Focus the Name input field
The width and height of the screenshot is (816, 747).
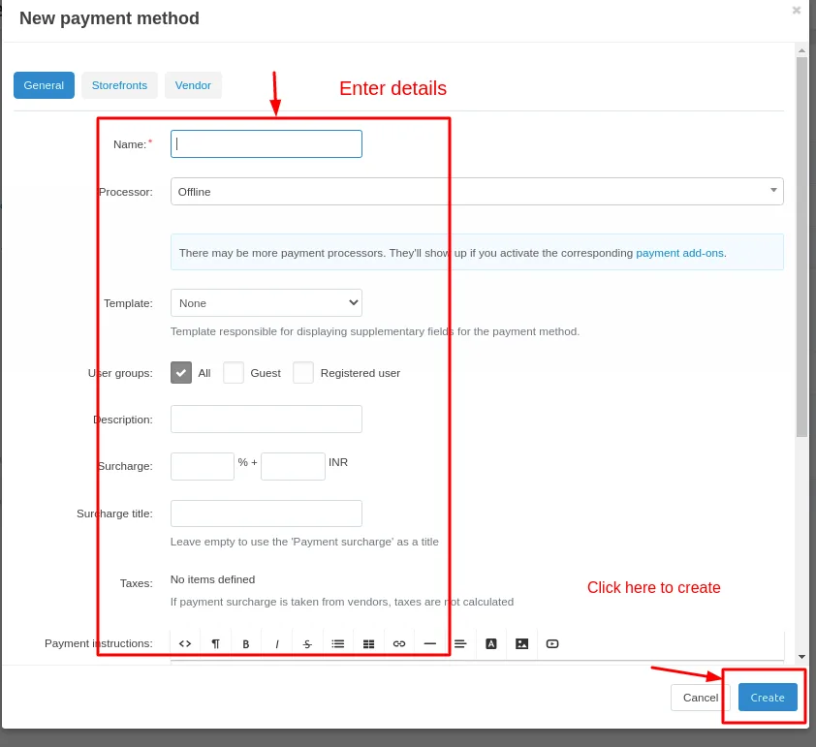(267, 144)
